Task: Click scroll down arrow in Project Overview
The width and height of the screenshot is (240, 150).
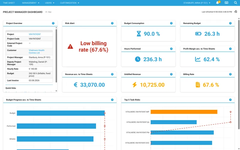Action: (56, 91)
